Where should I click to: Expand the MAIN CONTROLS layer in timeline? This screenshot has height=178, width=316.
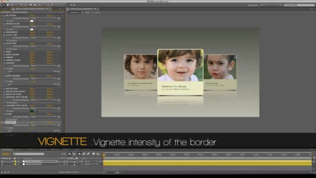coord(13,162)
